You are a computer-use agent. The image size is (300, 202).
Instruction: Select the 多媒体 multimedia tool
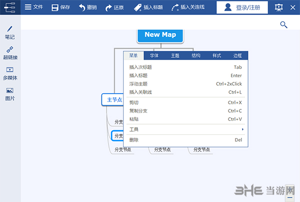(10, 73)
